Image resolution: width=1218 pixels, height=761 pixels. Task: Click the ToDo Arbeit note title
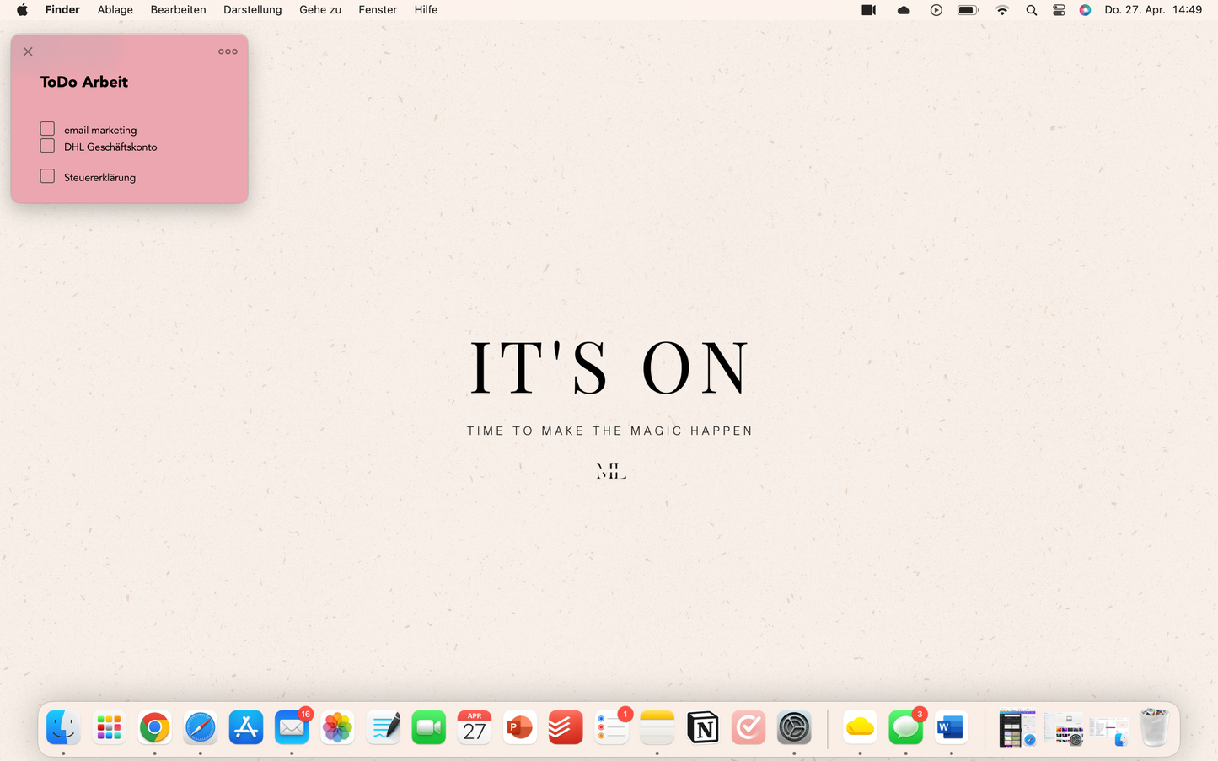click(x=84, y=82)
